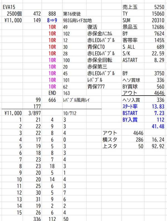Click the 復活 cell

tap(92, 27)
